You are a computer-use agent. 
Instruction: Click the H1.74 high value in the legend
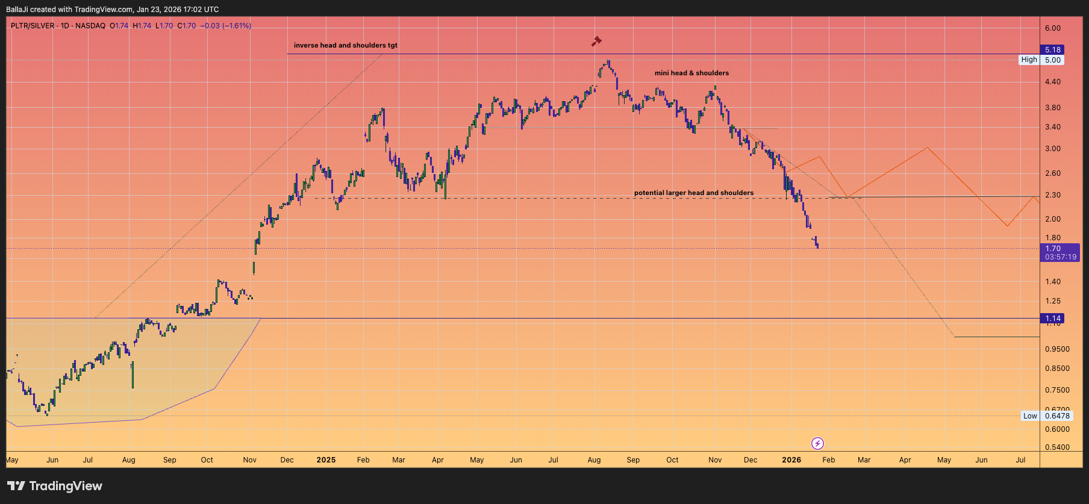pyautogui.click(x=142, y=26)
